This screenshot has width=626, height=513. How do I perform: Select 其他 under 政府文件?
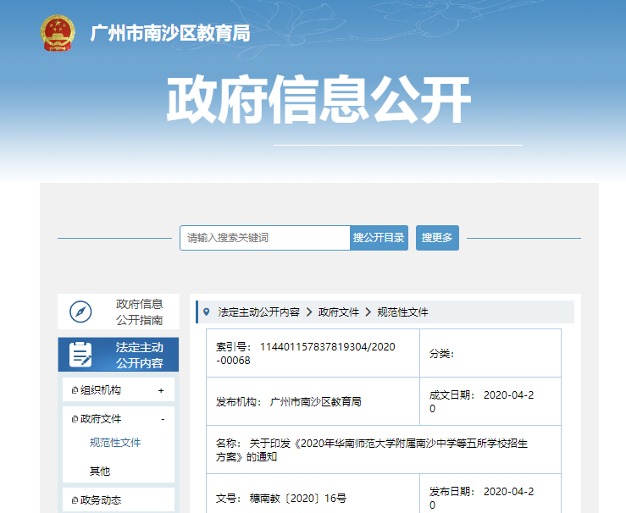100,471
